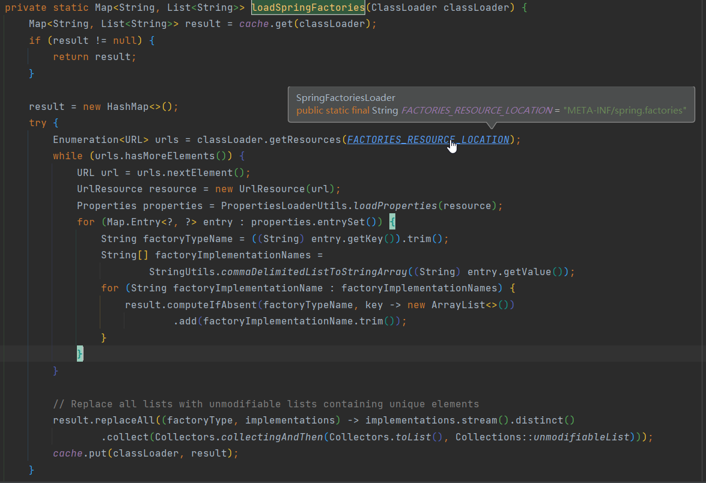Viewport: 706px width, 483px height.
Task: Click the highlighted closing brace on current line
Action: [80, 354]
